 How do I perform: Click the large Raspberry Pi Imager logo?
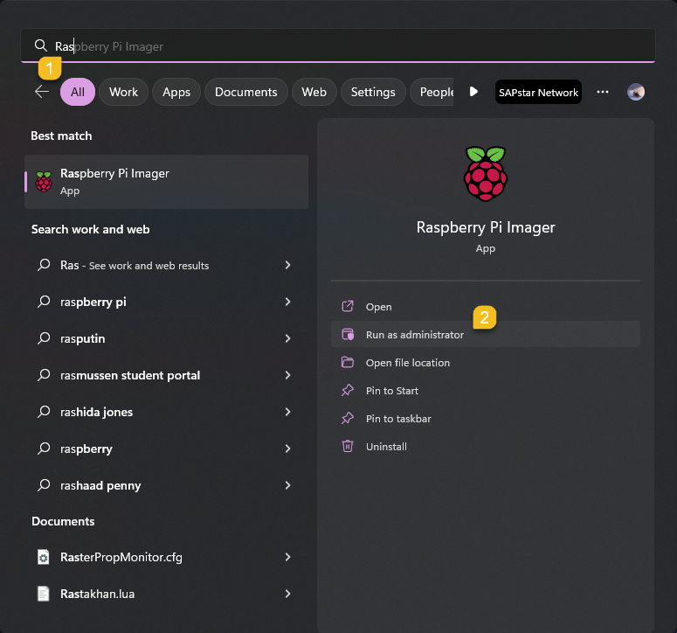coord(485,174)
